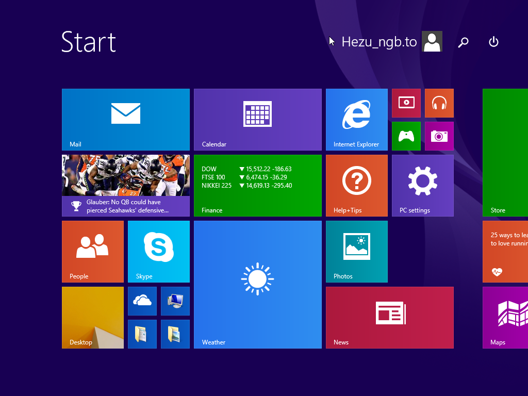The image size is (528, 396).
Task: Open the Music headphones tile
Action: 439,103
